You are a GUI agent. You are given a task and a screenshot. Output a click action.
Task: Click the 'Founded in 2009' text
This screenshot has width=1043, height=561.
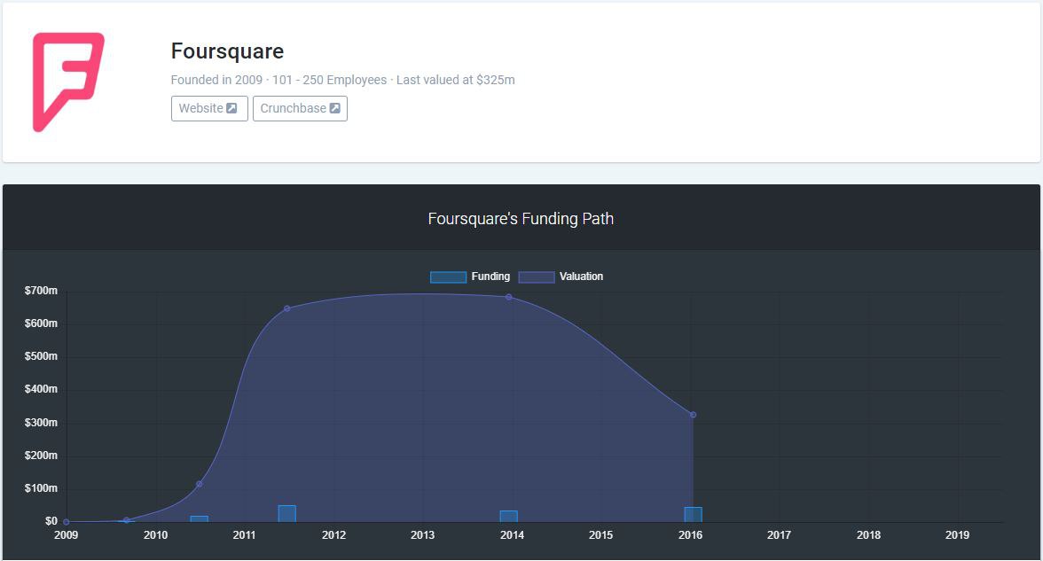pyautogui.click(x=216, y=80)
